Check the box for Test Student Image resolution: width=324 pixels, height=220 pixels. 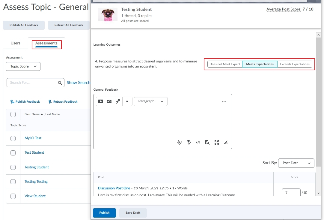click(13, 153)
